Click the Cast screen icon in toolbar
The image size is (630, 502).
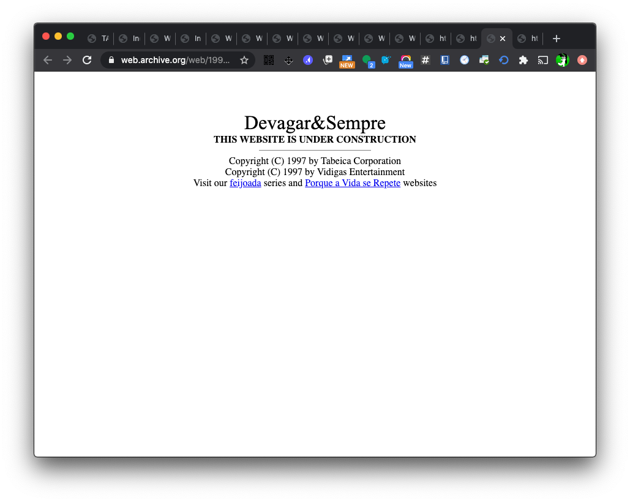(x=542, y=60)
